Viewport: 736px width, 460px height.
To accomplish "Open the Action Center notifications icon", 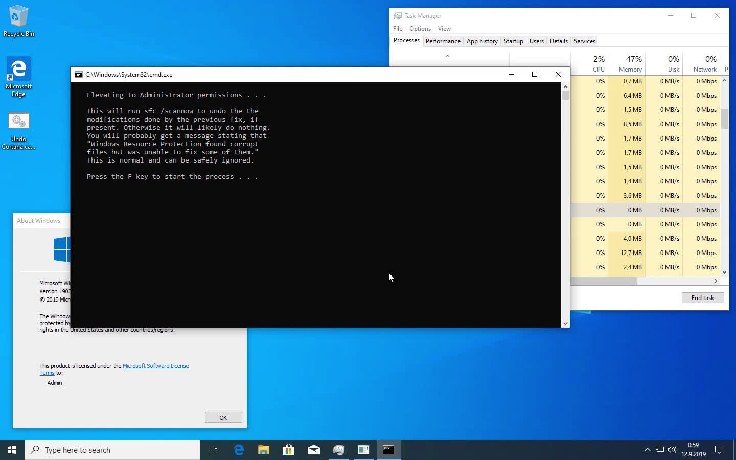I will point(719,450).
